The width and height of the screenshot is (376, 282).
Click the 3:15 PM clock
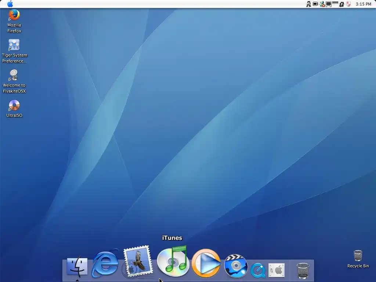pos(363,4)
